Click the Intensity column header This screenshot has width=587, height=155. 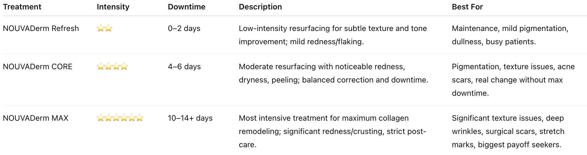tap(113, 7)
